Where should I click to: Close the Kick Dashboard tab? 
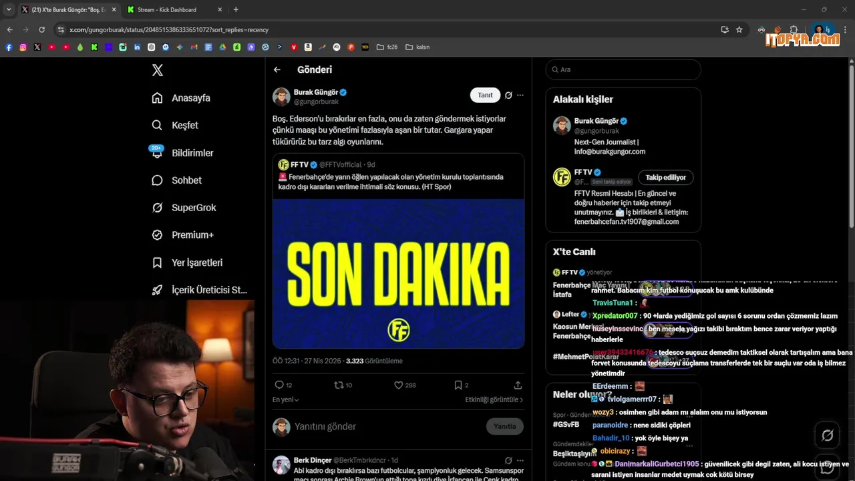(x=220, y=9)
